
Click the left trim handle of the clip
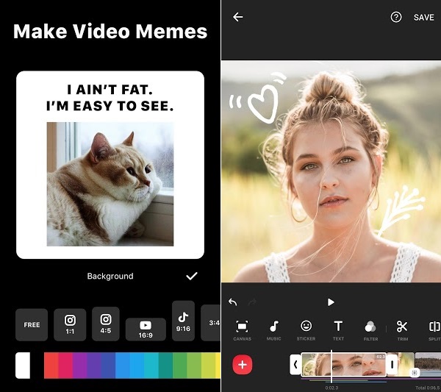click(x=295, y=365)
